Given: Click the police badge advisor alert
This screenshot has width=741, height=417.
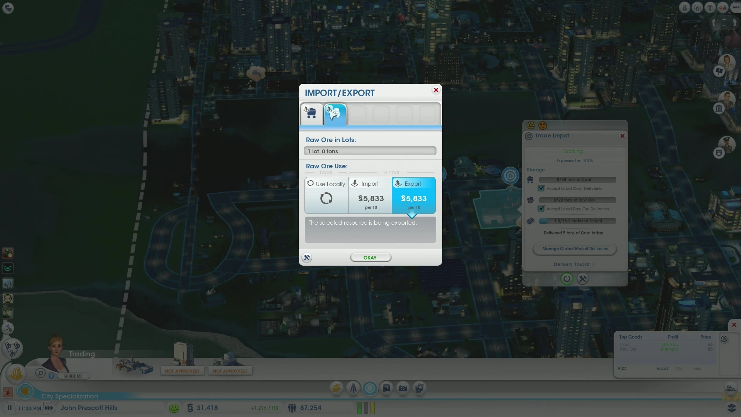Looking at the screenshot, I should (719, 153).
